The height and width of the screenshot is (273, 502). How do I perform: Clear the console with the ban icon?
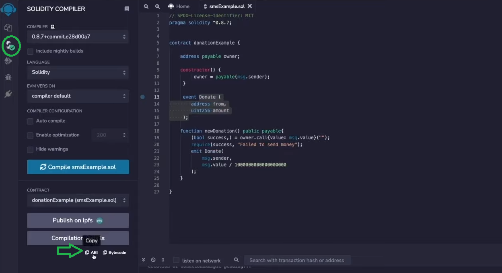click(153, 260)
